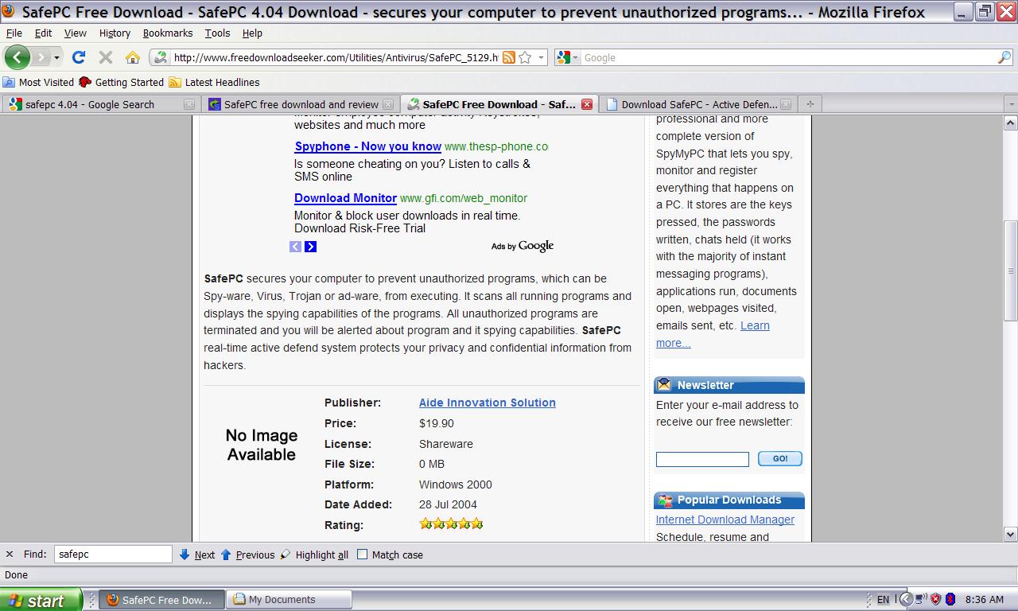The image size is (1018, 611).
Task: Find Next match button
Action: pyautogui.click(x=196, y=555)
